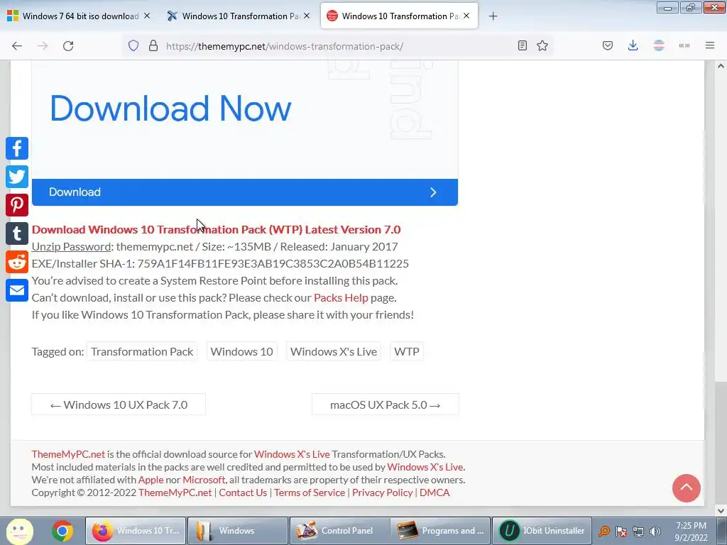Open the Windows X's Live tag

[x=334, y=352]
